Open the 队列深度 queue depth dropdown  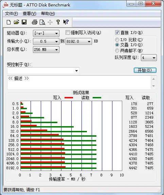point(149,58)
